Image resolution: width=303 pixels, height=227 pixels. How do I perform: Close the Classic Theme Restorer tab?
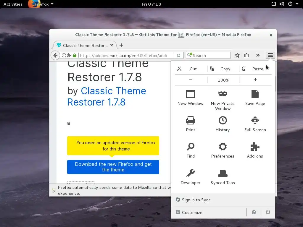pos(112,45)
